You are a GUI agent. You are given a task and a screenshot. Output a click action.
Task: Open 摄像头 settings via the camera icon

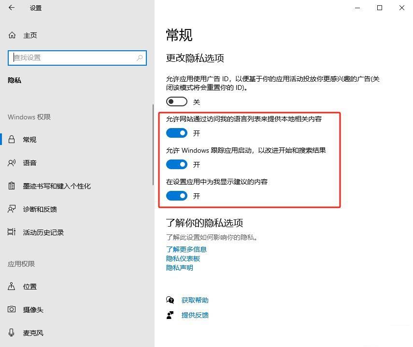11,310
